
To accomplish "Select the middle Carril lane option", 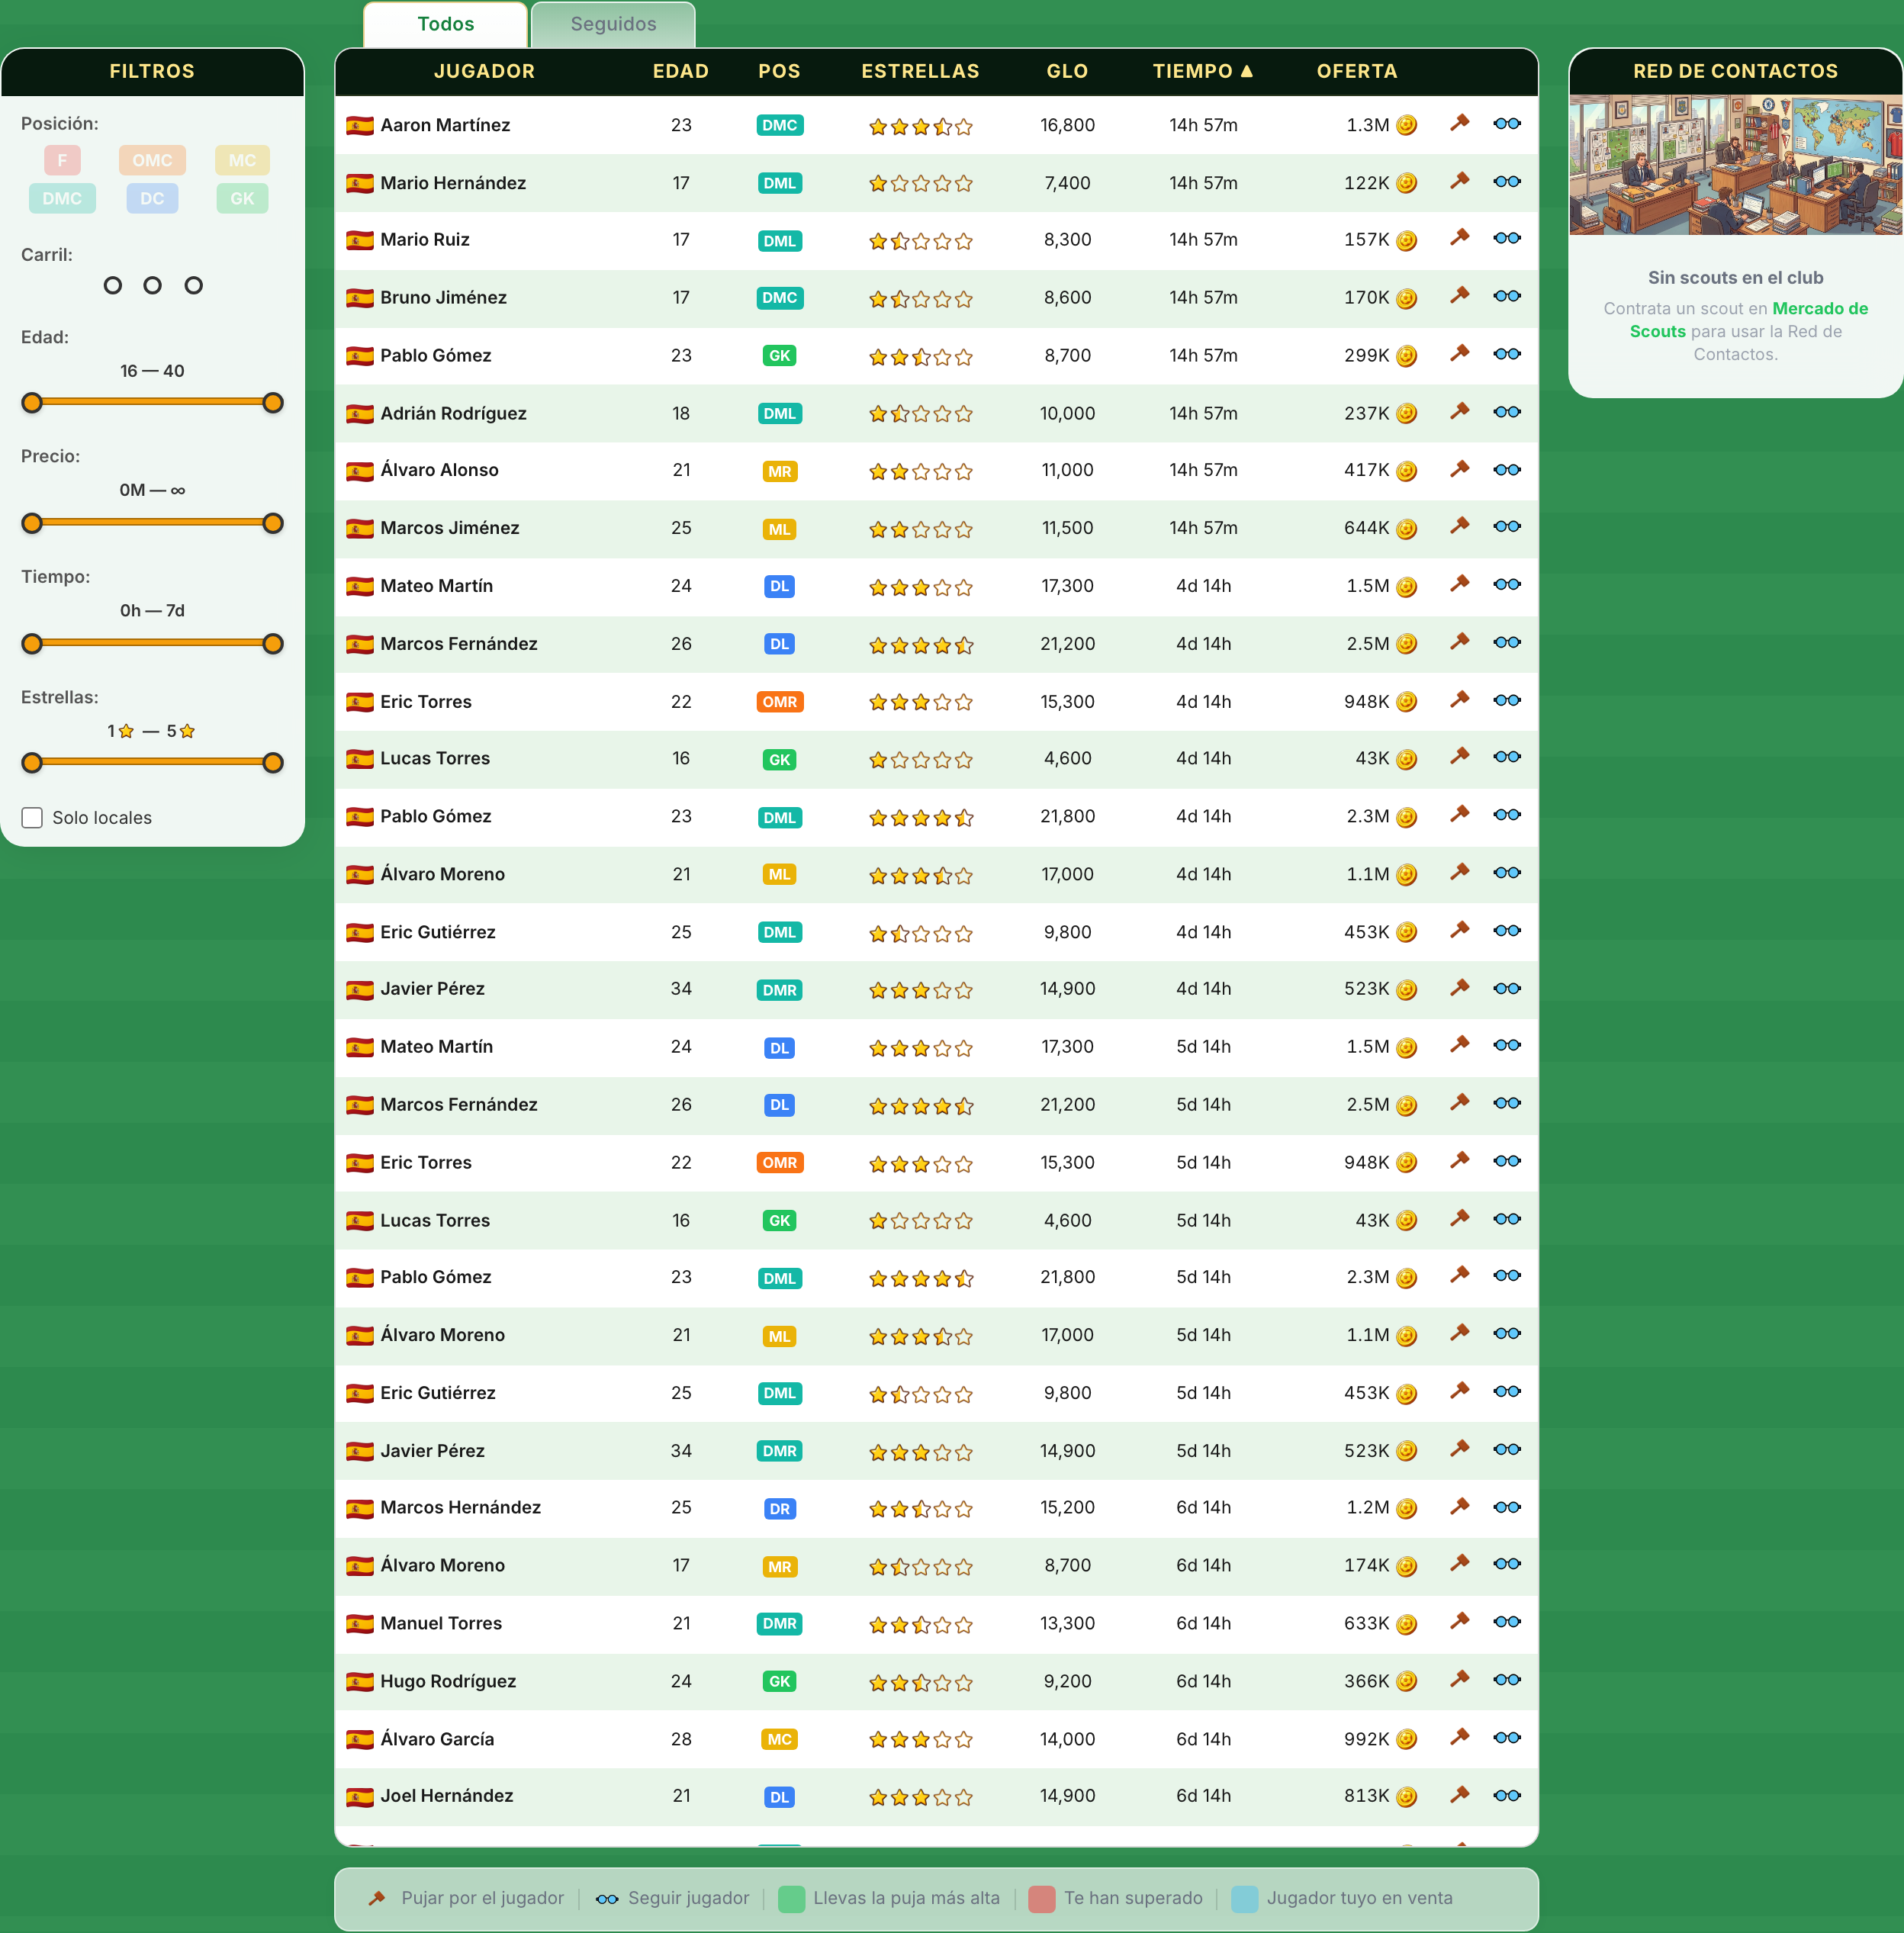I will click(x=152, y=286).
